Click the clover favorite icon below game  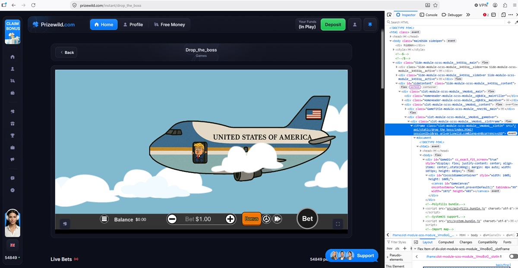point(65,224)
